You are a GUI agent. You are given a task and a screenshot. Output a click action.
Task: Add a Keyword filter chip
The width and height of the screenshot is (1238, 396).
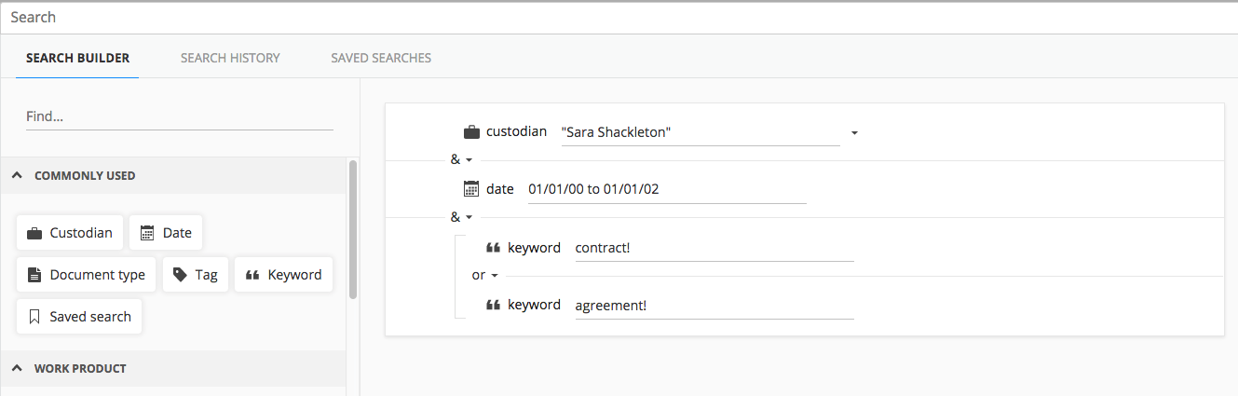[283, 275]
